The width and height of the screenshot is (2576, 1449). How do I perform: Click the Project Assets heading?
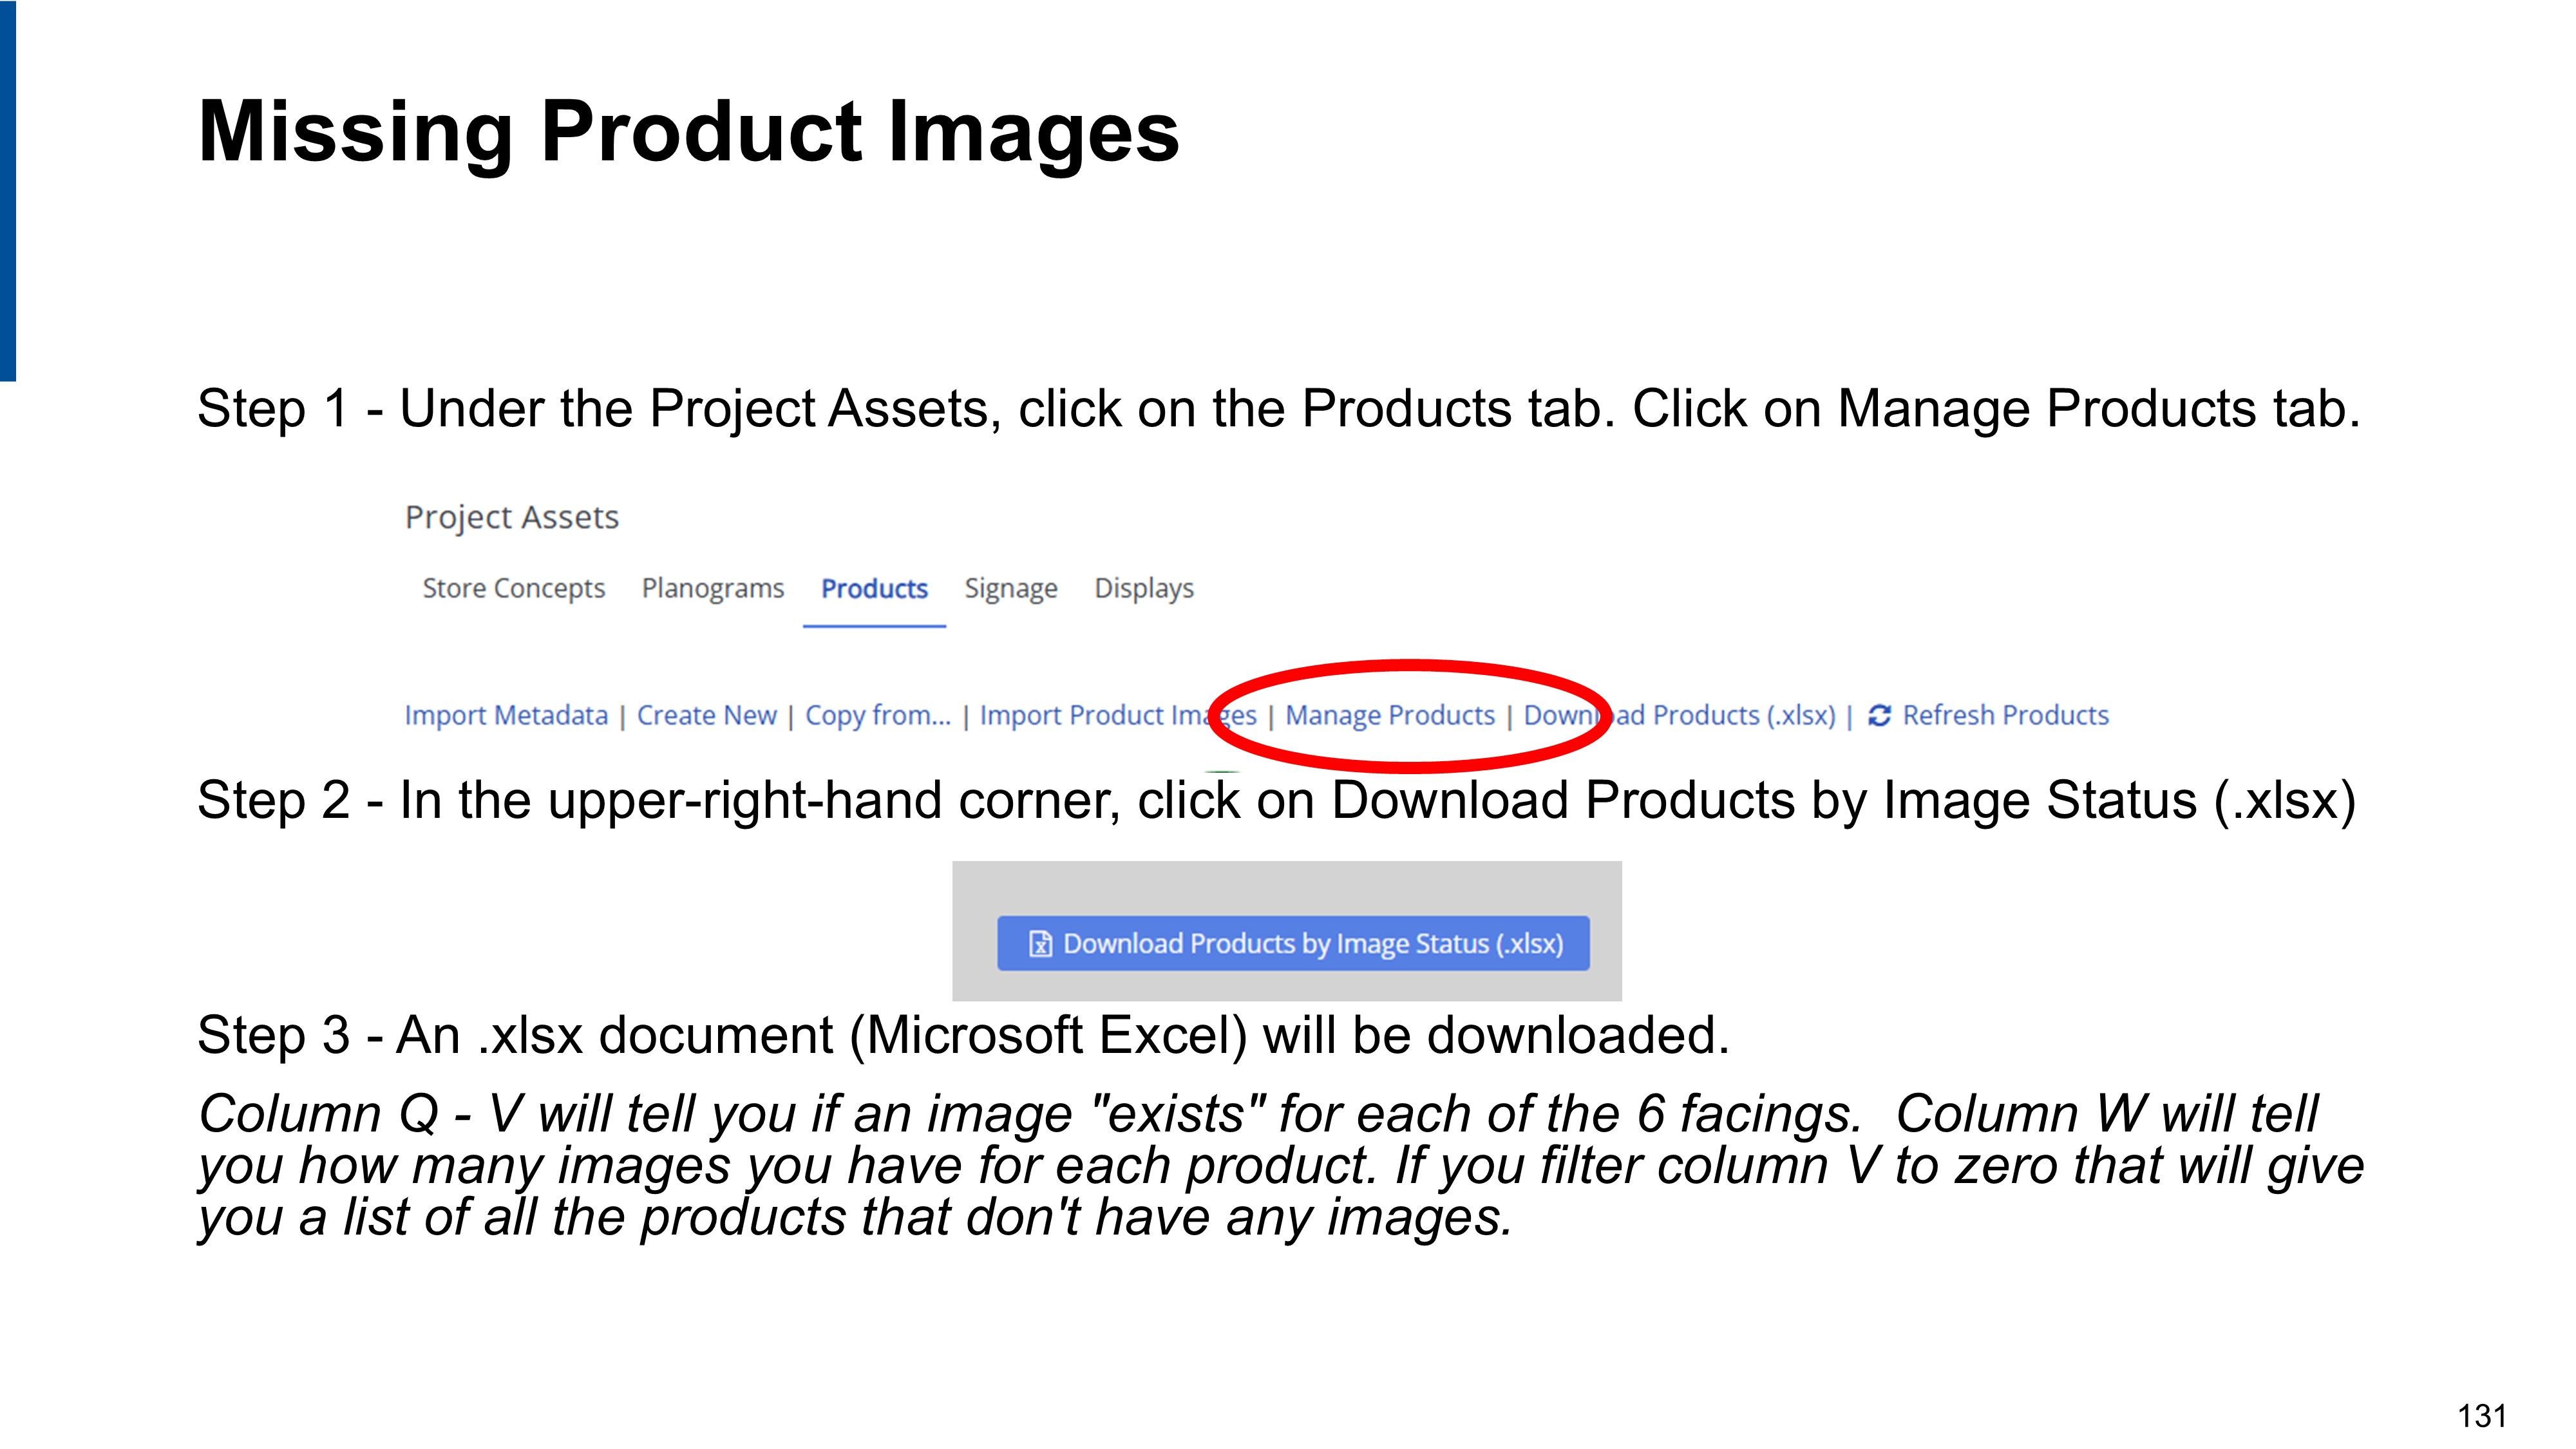pos(512,518)
